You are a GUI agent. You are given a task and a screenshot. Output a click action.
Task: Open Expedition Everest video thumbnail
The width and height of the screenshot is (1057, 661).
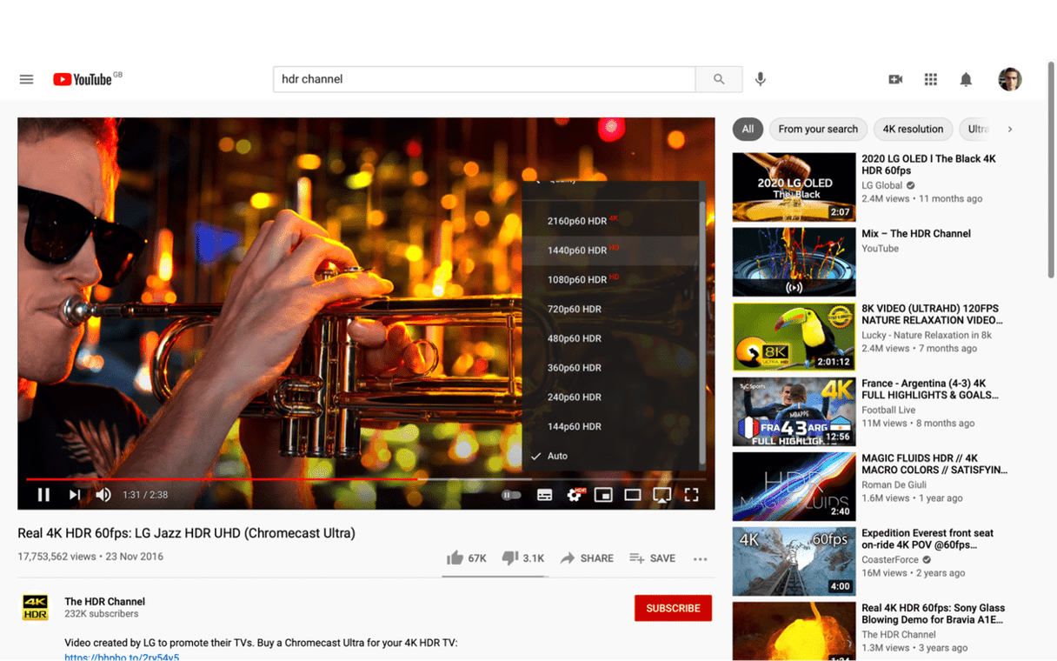click(794, 561)
